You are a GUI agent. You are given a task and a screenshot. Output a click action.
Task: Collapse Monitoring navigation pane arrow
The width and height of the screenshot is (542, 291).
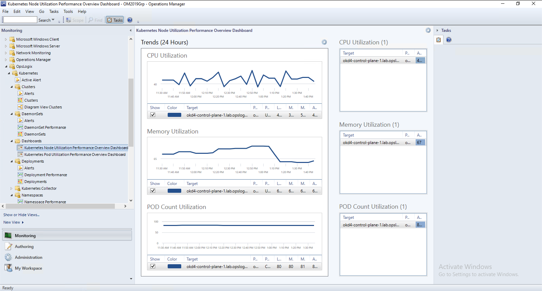pyautogui.click(x=131, y=30)
